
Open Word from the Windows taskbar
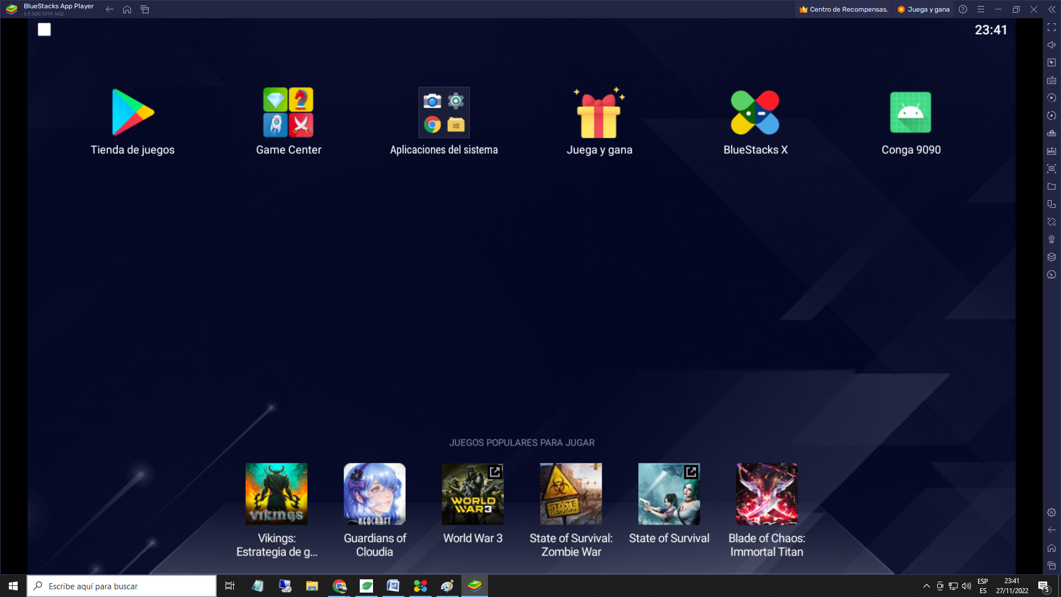pyautogui.click(x=393, y=586)
